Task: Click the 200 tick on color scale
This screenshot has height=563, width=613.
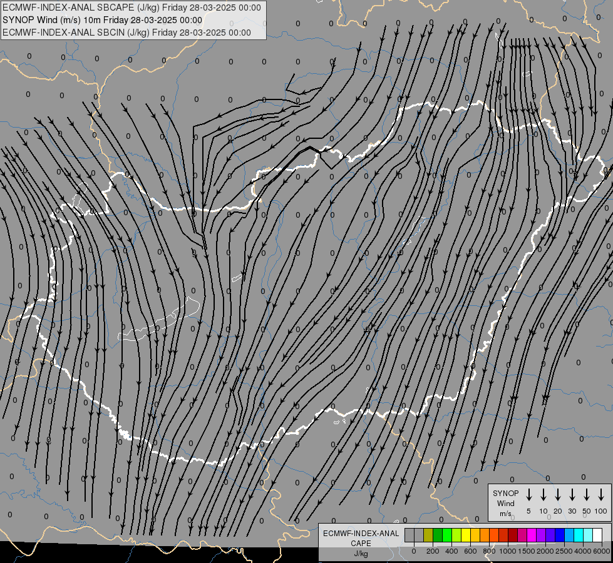Action: click(433, 551)
